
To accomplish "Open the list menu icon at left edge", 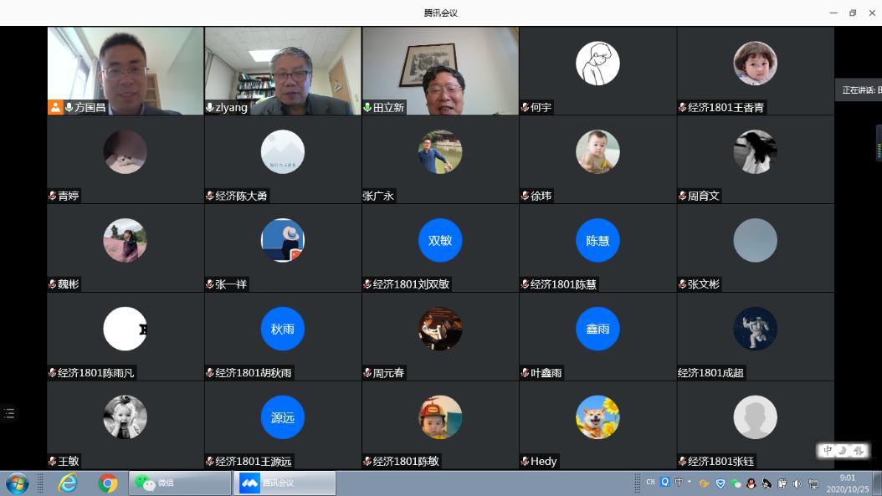I will coord(9,413).
